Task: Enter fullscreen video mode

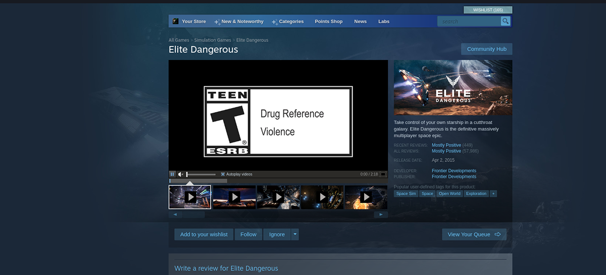Action: [383, 174]
